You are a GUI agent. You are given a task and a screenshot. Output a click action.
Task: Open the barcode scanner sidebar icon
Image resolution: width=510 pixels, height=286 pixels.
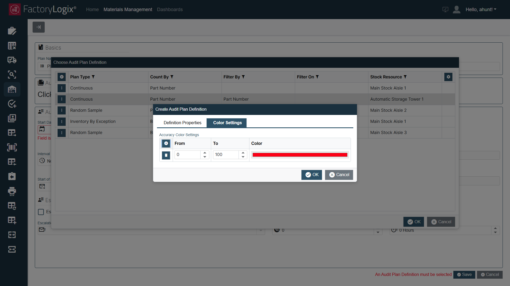(x=12, y=147)
